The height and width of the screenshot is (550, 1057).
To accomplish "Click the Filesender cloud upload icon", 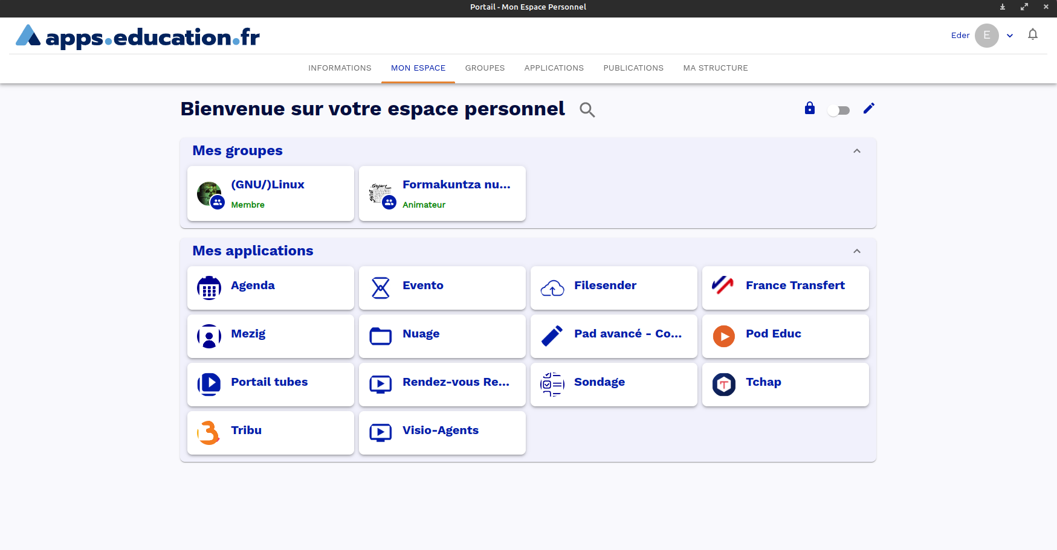I will (552, 288).
